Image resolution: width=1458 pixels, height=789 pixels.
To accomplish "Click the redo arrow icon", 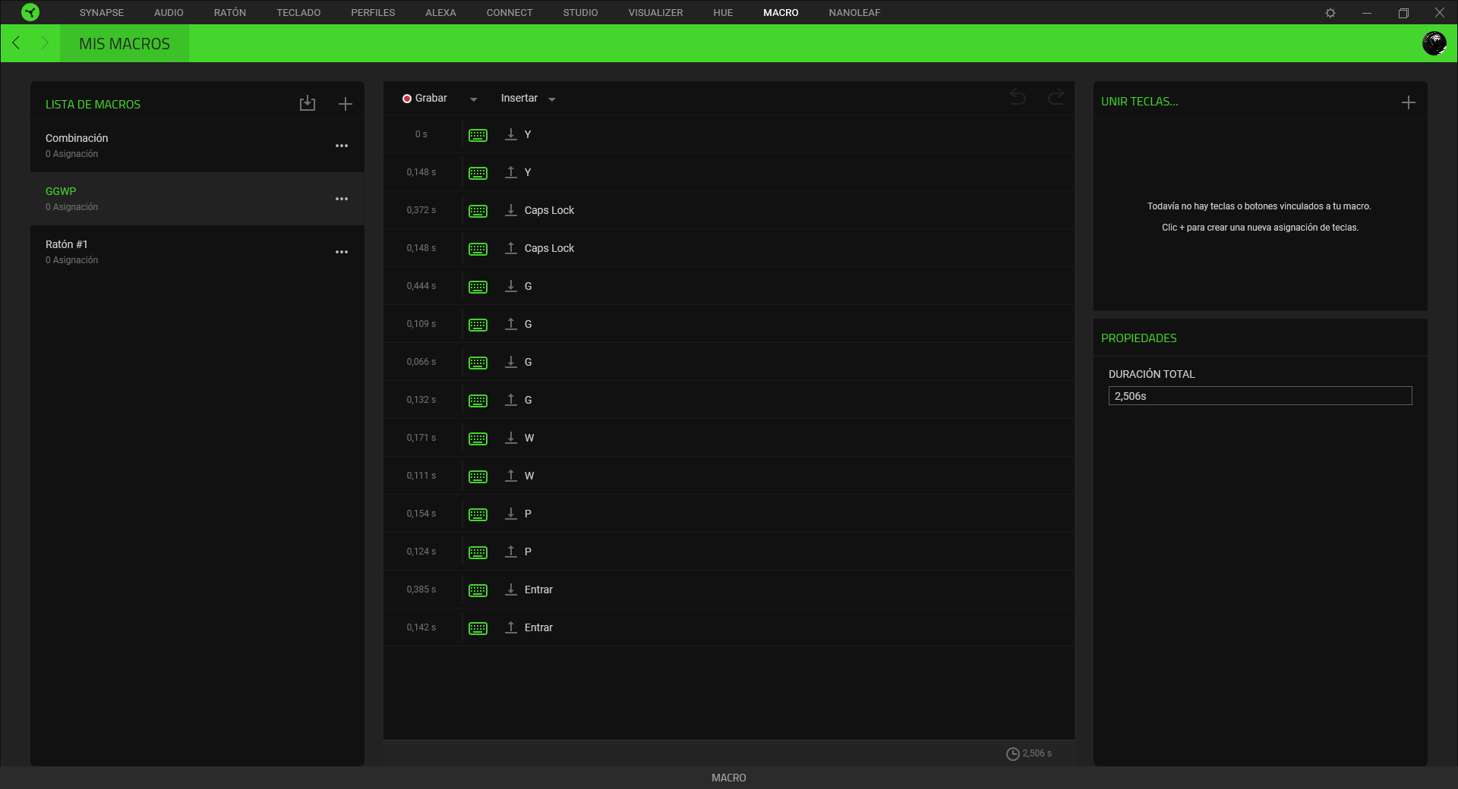I will click(1056, 97).
